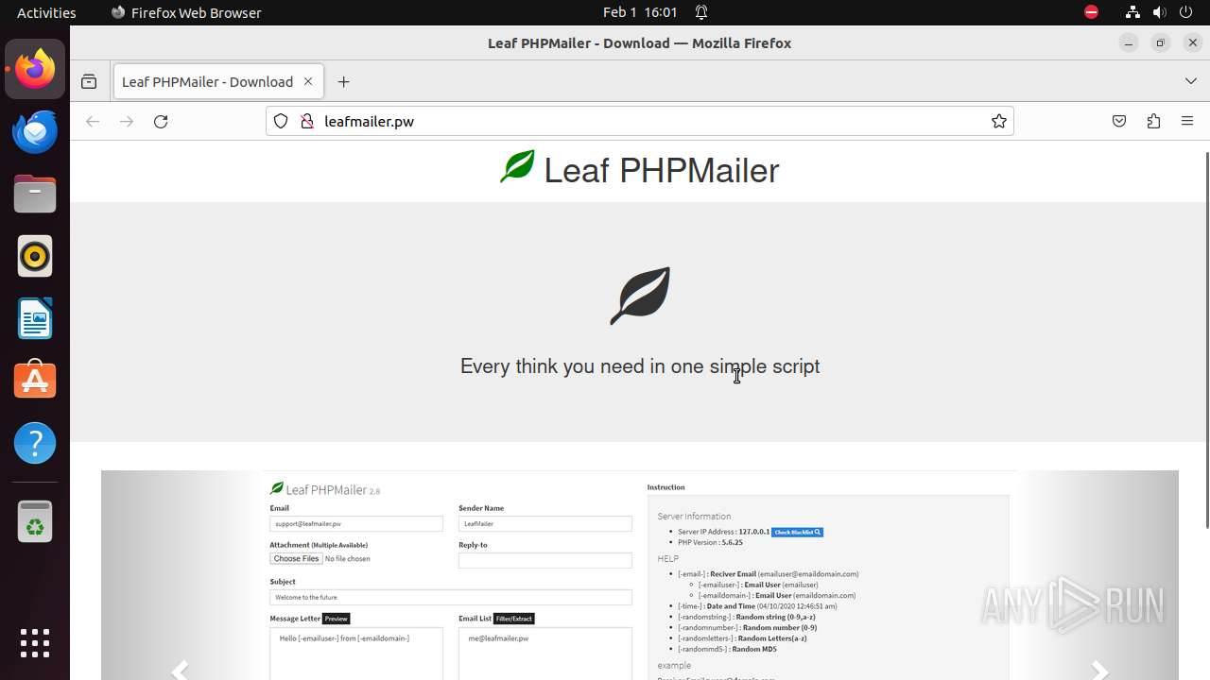This screenshot has height=680, width=1210.
Task: Click the PHPMailer screenshot carousel image
Action: point(640,575)
